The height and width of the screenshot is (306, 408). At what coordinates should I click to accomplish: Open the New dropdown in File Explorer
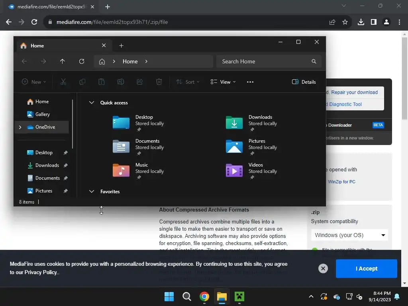coord(34,82)
